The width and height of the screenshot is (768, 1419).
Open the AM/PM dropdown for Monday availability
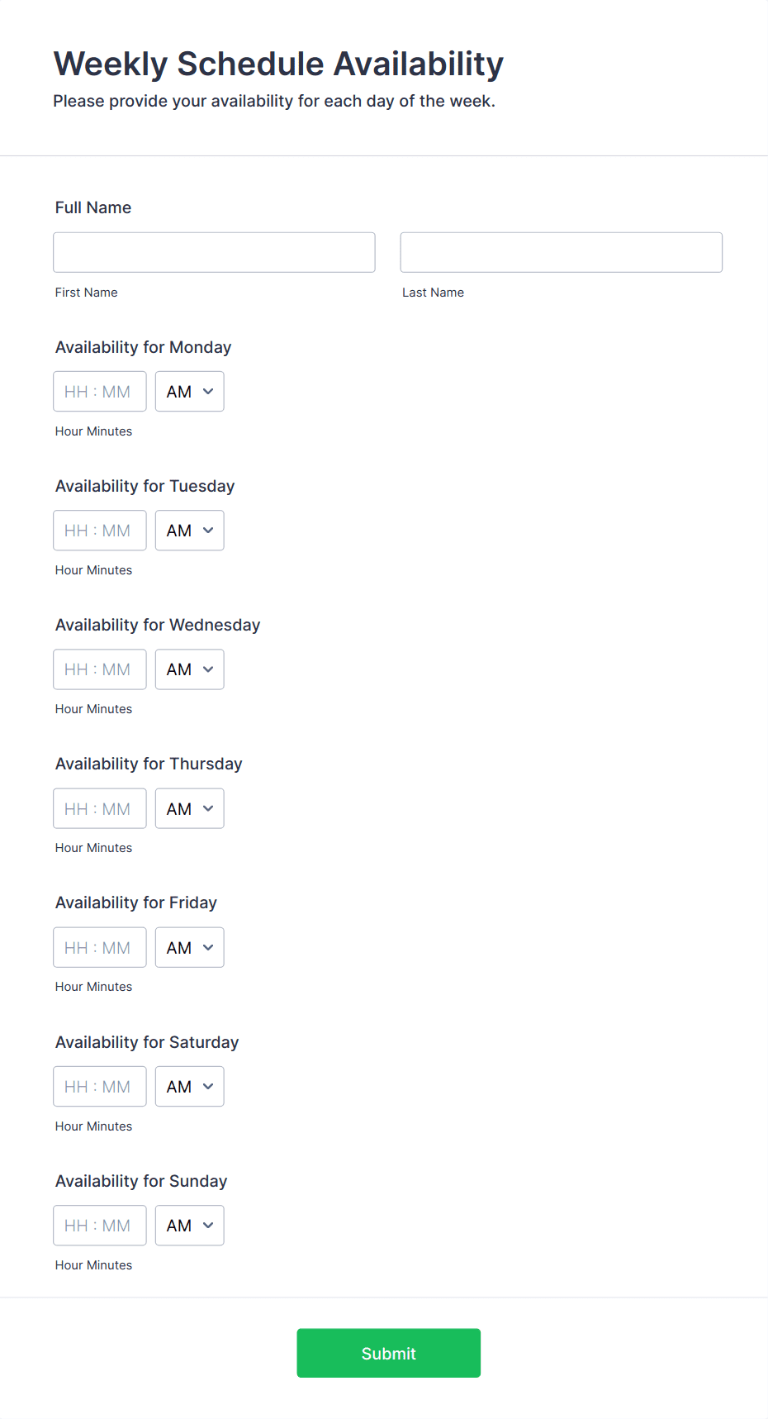(x=189, y=391)
